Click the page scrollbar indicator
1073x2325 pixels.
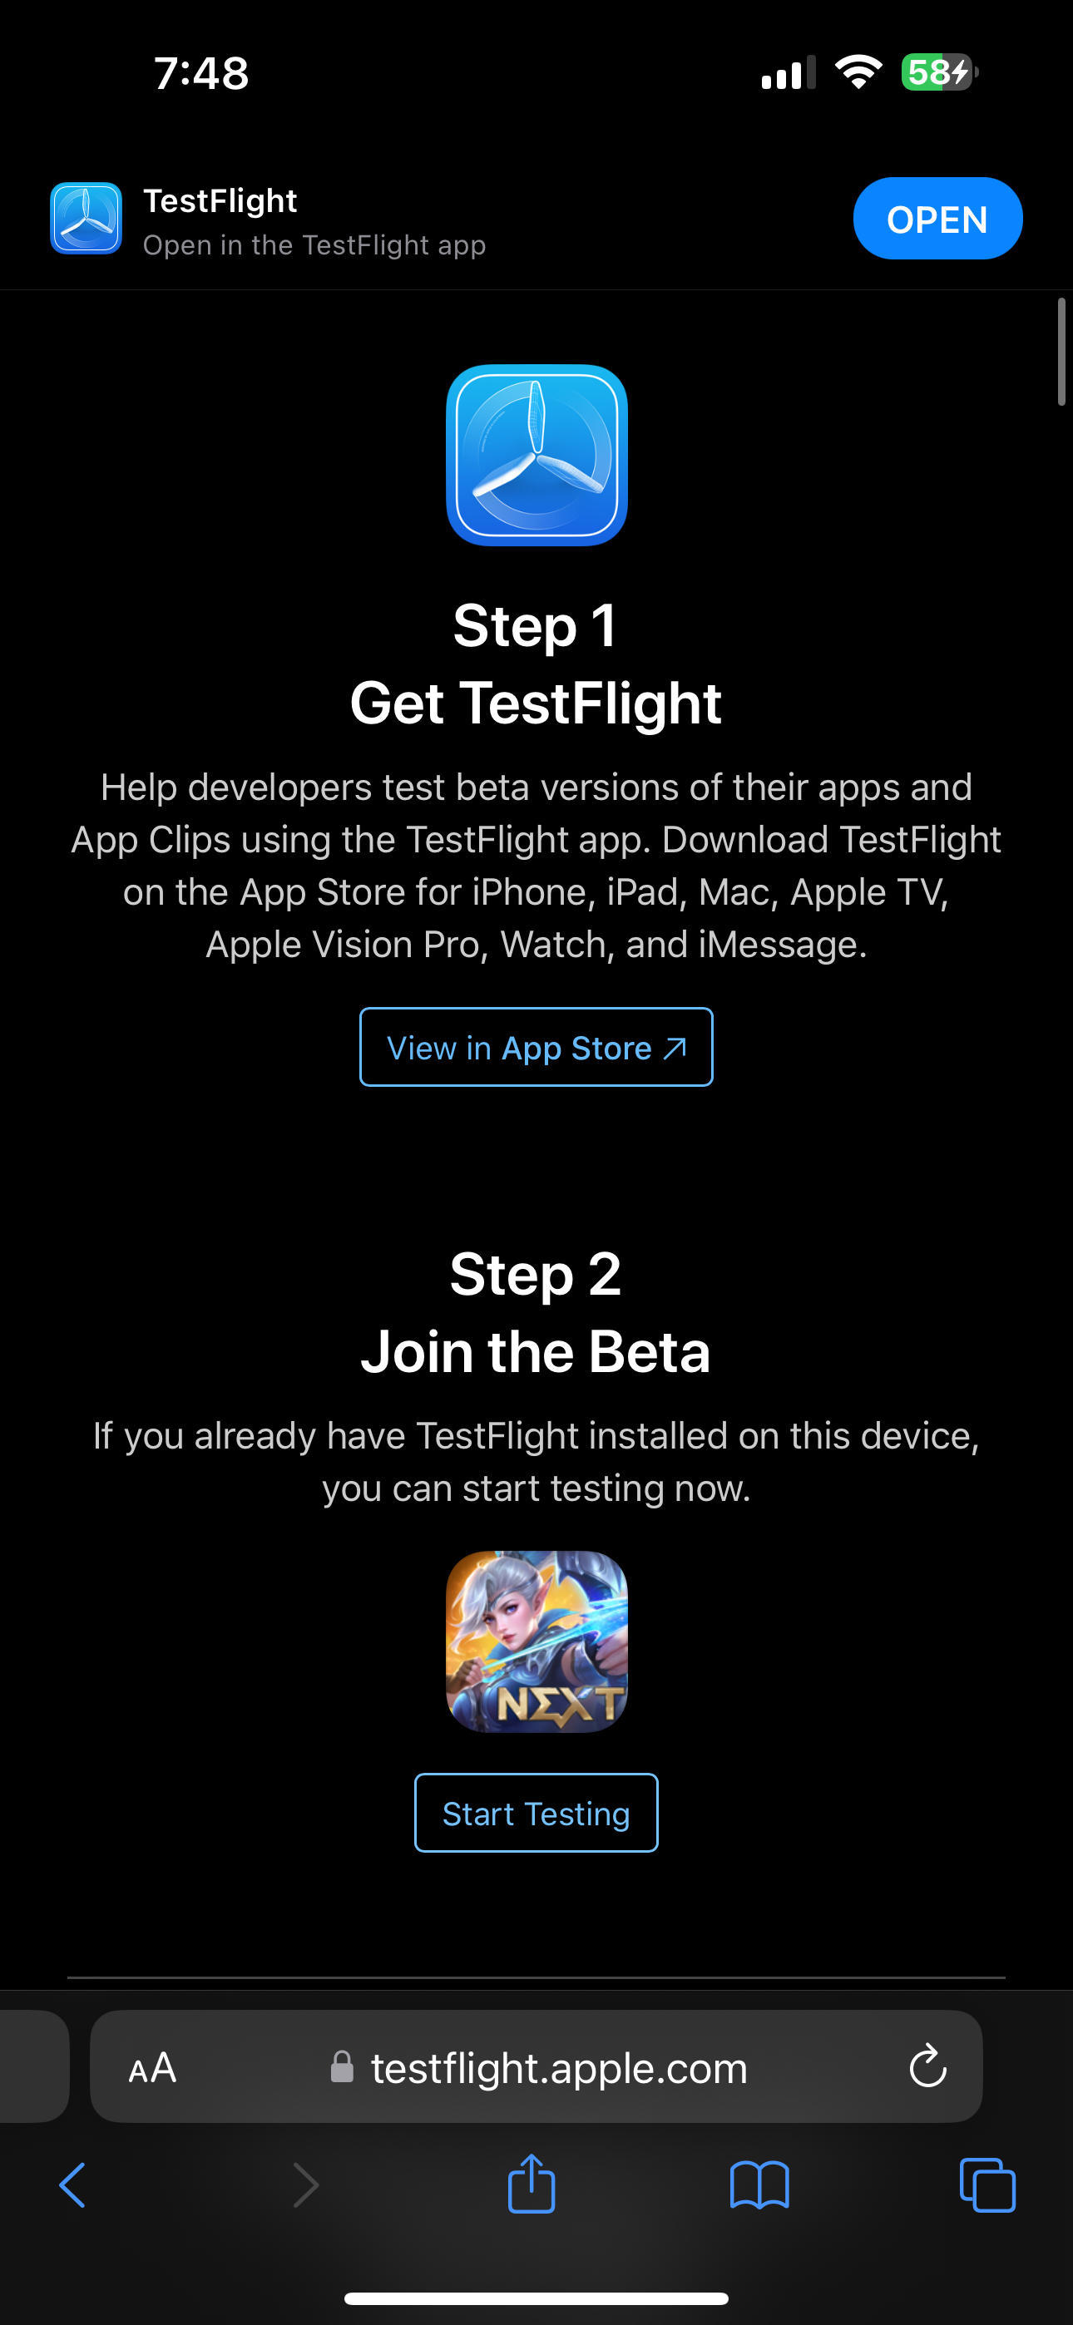coord(1061,352)
